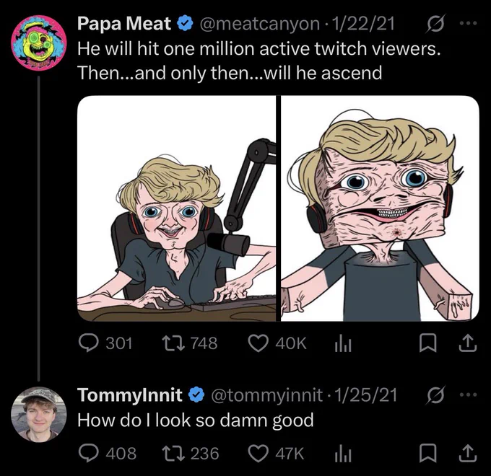
Task: Like TommyInnit's reply
Action: (276, 453)
